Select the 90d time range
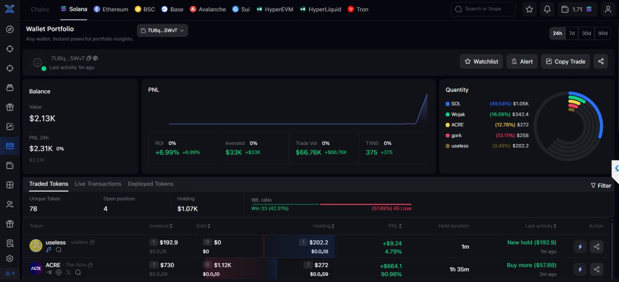 (602, 33)
